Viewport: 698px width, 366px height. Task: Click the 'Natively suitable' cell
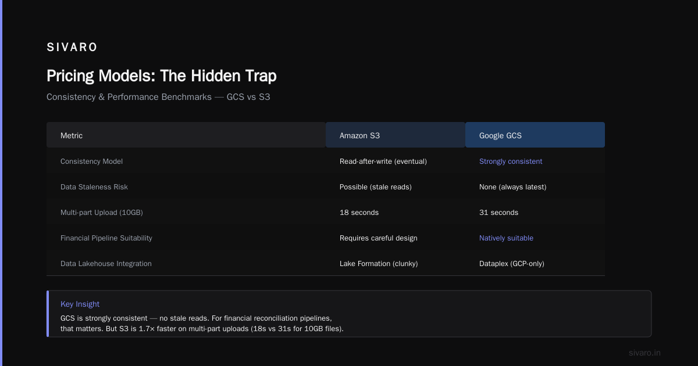coord(506,238)
